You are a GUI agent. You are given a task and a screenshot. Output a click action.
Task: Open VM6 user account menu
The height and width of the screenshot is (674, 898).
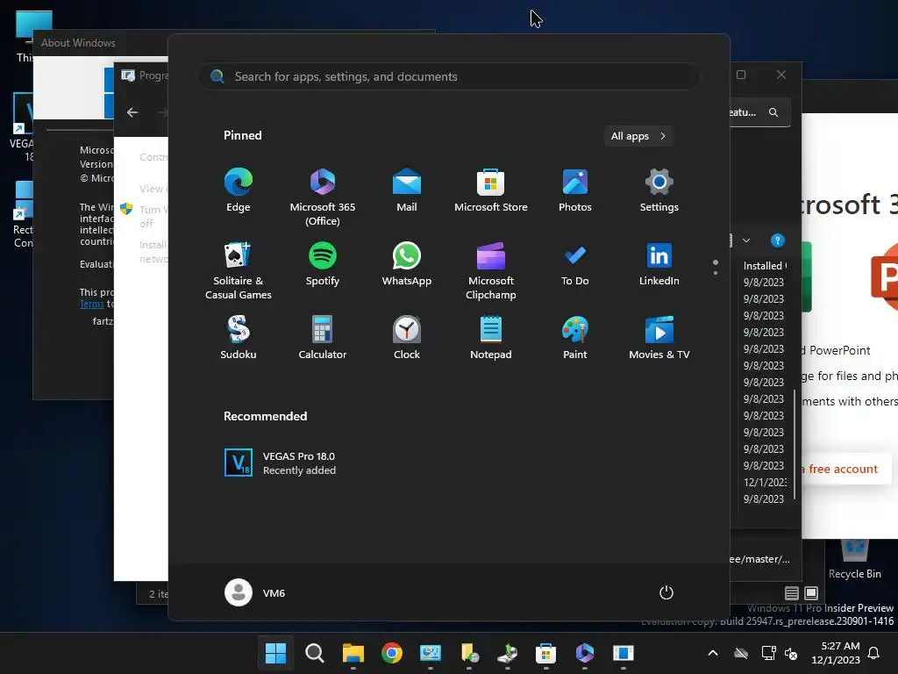(x=255, y=592)
